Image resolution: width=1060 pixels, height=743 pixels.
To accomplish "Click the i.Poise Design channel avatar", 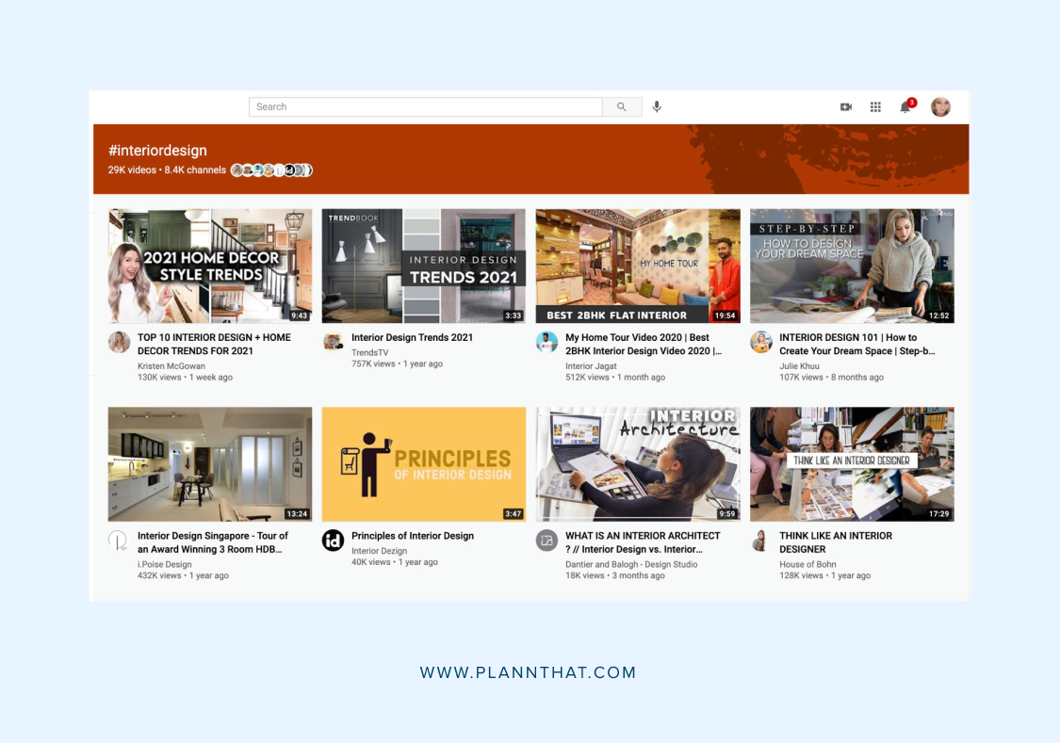I will [119, 541].
